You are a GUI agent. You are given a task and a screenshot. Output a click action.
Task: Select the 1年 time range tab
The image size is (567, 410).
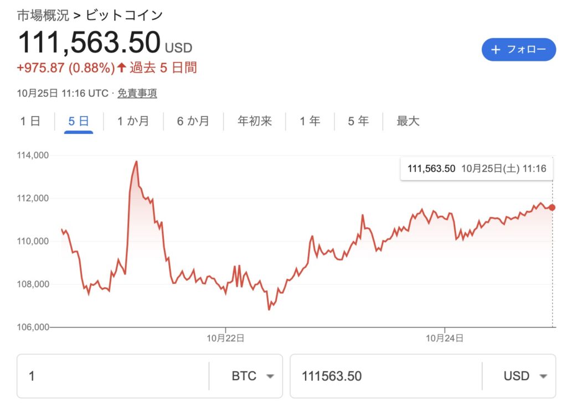pyautogui.click(x=310, y=121)
